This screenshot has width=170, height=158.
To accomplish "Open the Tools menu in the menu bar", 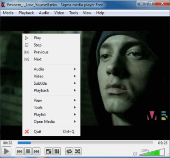I will [x=74, y=13].
